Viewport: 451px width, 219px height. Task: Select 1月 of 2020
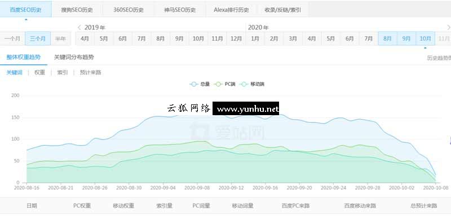(x=255, y=38)
